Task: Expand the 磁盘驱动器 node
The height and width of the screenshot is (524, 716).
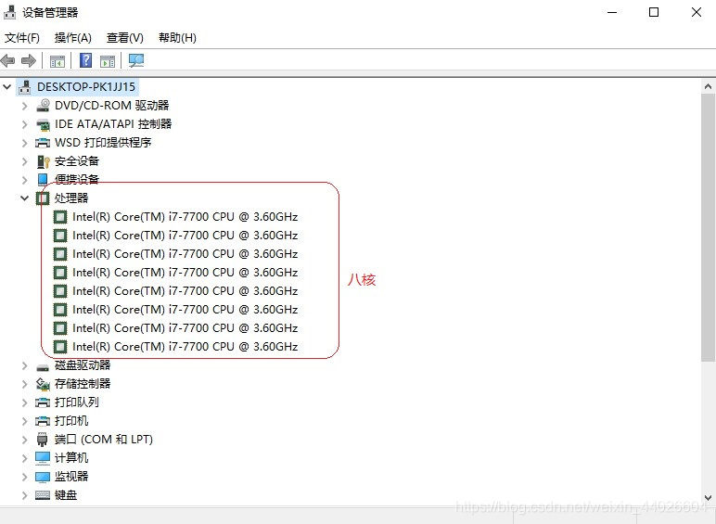Action: [25, 365]
